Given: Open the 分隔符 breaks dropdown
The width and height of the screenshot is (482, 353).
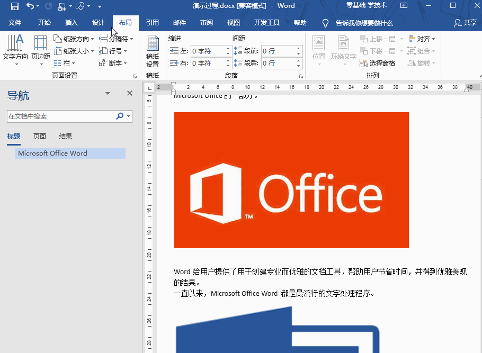Looking at the screenshot, I should tap(116, 39).
